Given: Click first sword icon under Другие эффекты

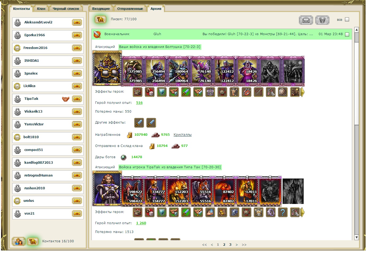Looking at the screenshot, I should coord(139,123).
